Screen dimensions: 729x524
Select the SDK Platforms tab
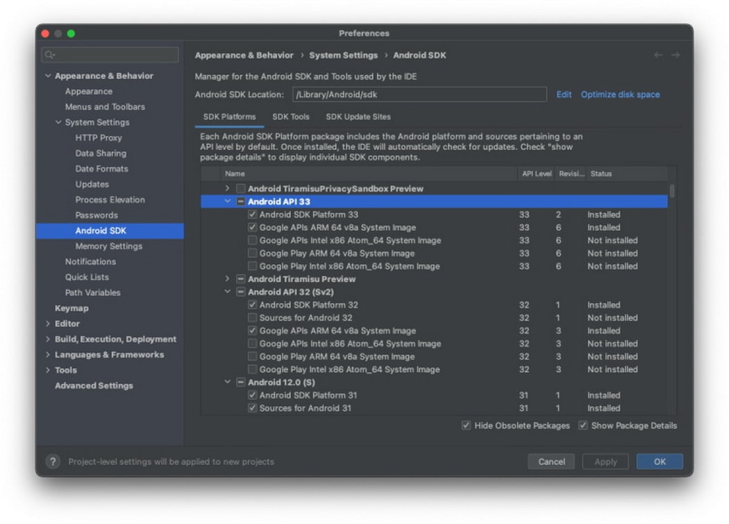click(x=229, y=117)
